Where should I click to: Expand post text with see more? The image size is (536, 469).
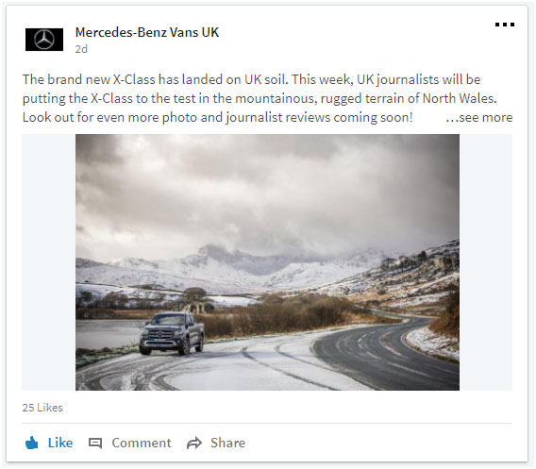coord(479,117)
